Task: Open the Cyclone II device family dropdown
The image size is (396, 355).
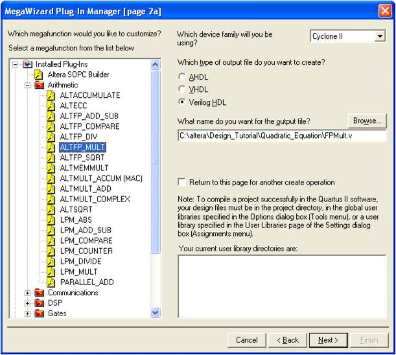Action: click(380, 36)
